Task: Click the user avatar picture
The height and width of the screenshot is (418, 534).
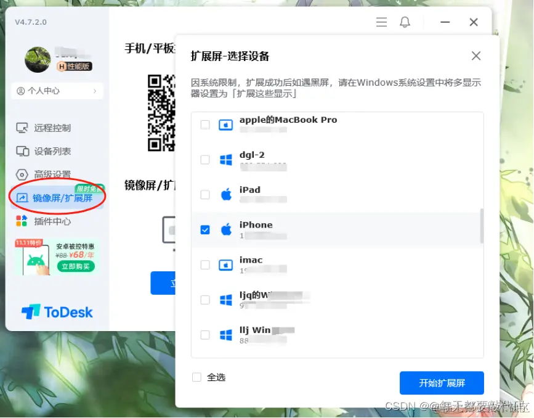Action: click(38, 60)
